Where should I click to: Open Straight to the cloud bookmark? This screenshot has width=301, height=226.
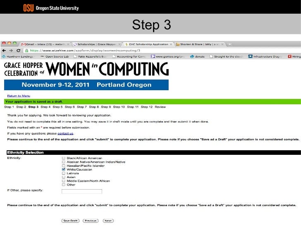point(226,56)
